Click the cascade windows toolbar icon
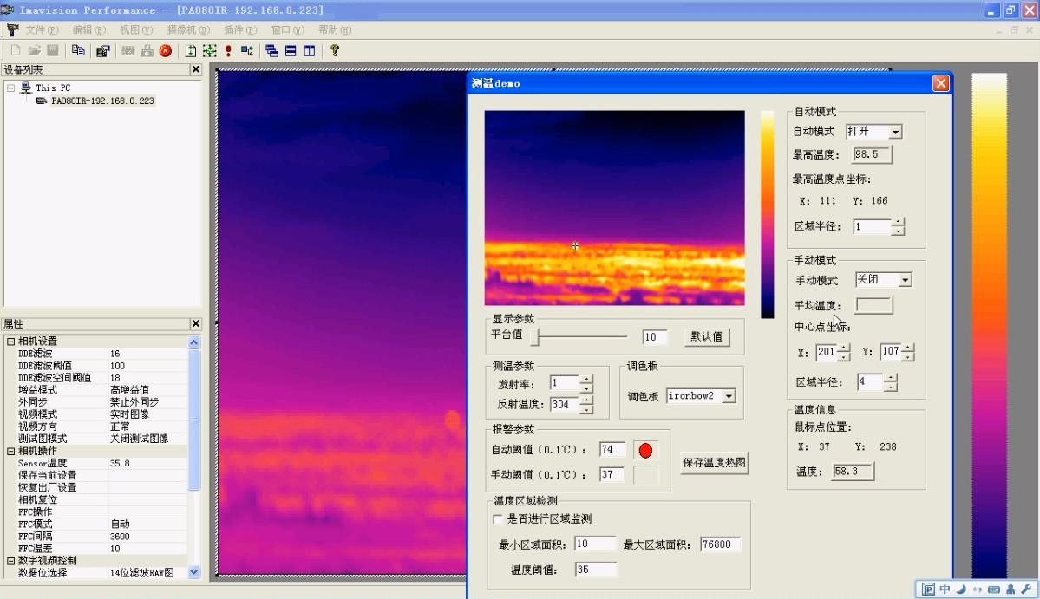 pyautogui.click(x=271, y=51)
